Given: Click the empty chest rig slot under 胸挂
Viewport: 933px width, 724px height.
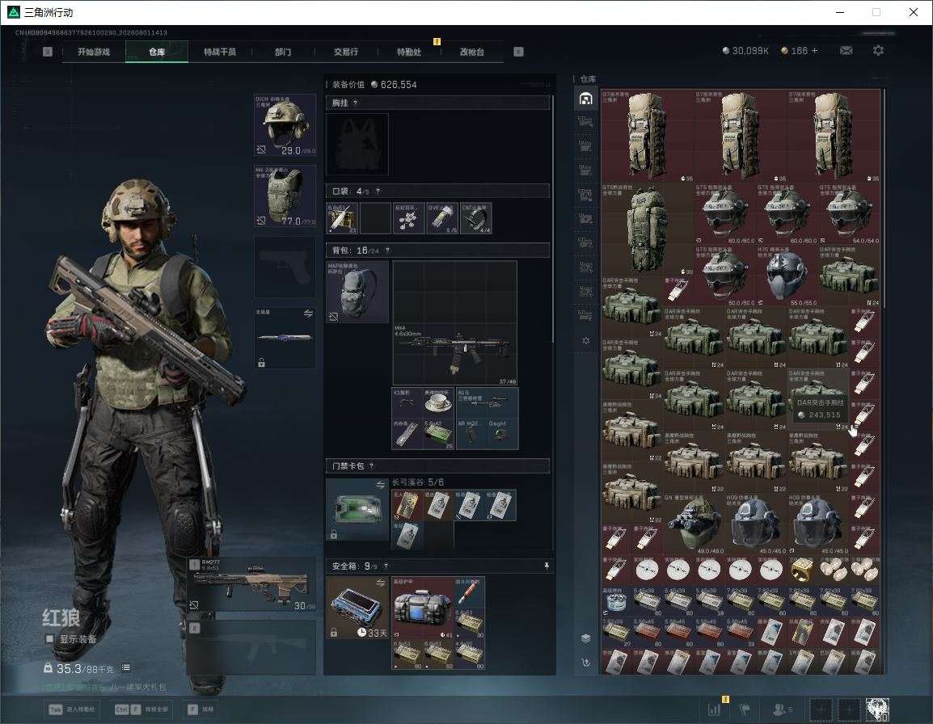Looking at the screenshot, I should [357, 144].
